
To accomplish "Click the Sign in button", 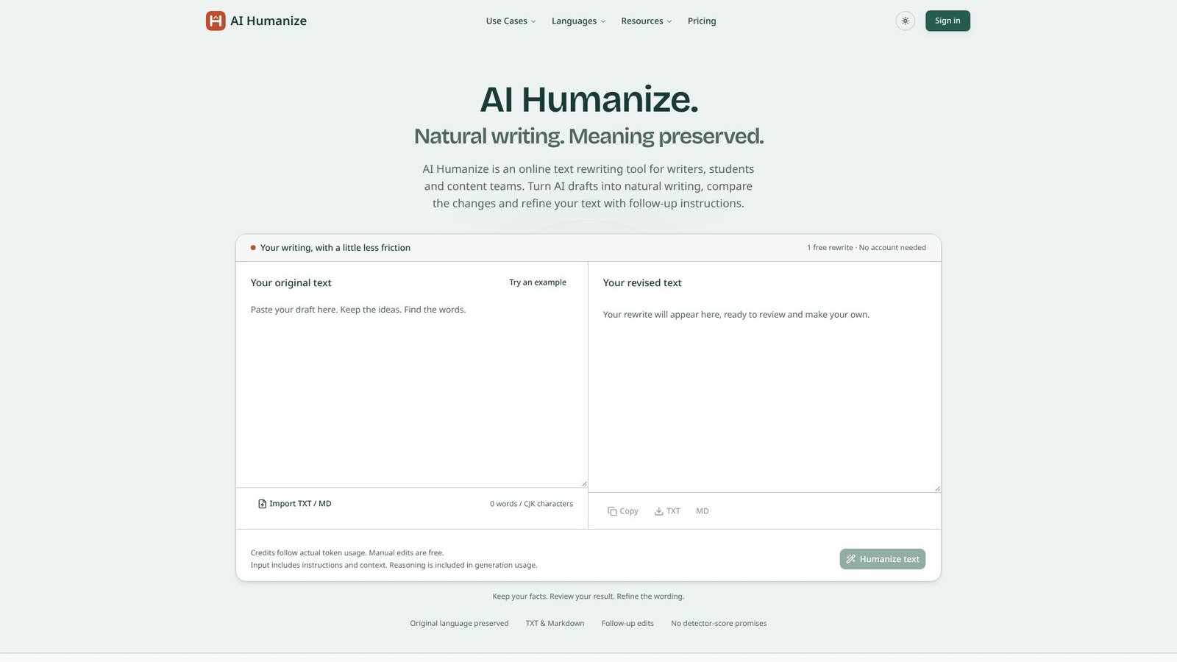I will point(947,21).
